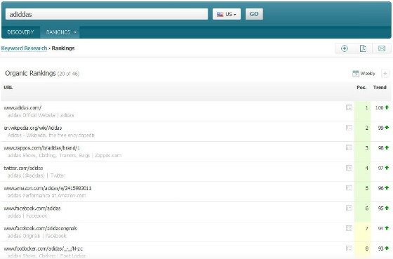Expand the Rankings tab dropdown arrow

click(75, 32)
